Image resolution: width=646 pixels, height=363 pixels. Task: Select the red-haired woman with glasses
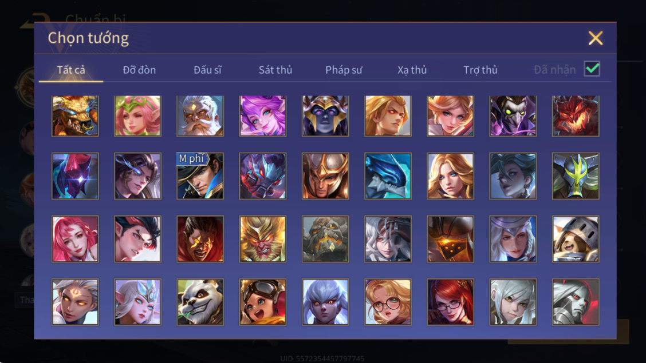pyautogui.click(x=450, y=302)
